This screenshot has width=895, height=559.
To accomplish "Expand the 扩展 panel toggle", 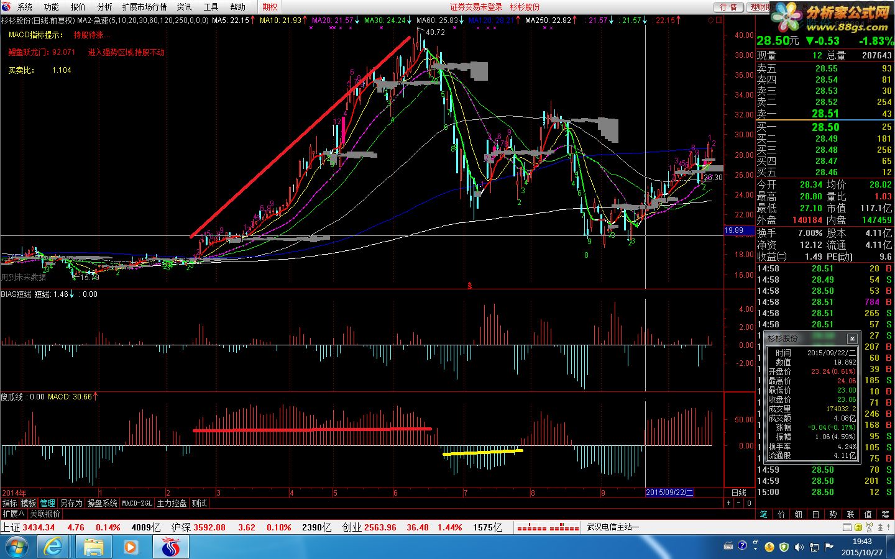I will click(x=13, y=514).
